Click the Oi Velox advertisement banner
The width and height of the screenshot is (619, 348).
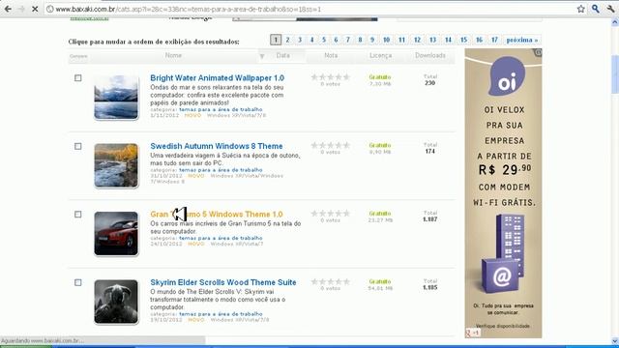pyautogui.click(x=503, y=193)
